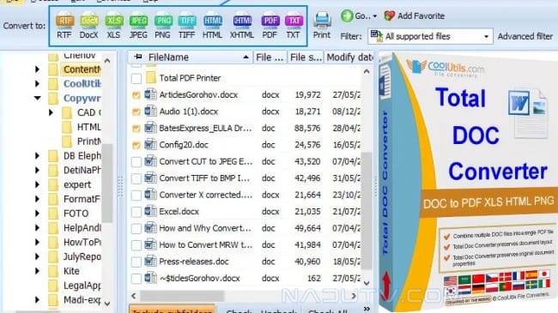Check Press-releases.doc checkbox
The width and height of the screenshot is (558, 313).
[x=136, y=262]
